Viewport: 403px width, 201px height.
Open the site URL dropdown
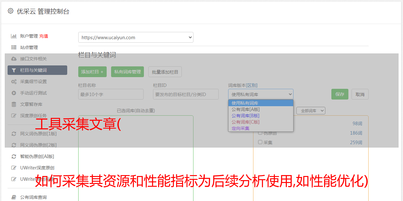pos(136,37)
